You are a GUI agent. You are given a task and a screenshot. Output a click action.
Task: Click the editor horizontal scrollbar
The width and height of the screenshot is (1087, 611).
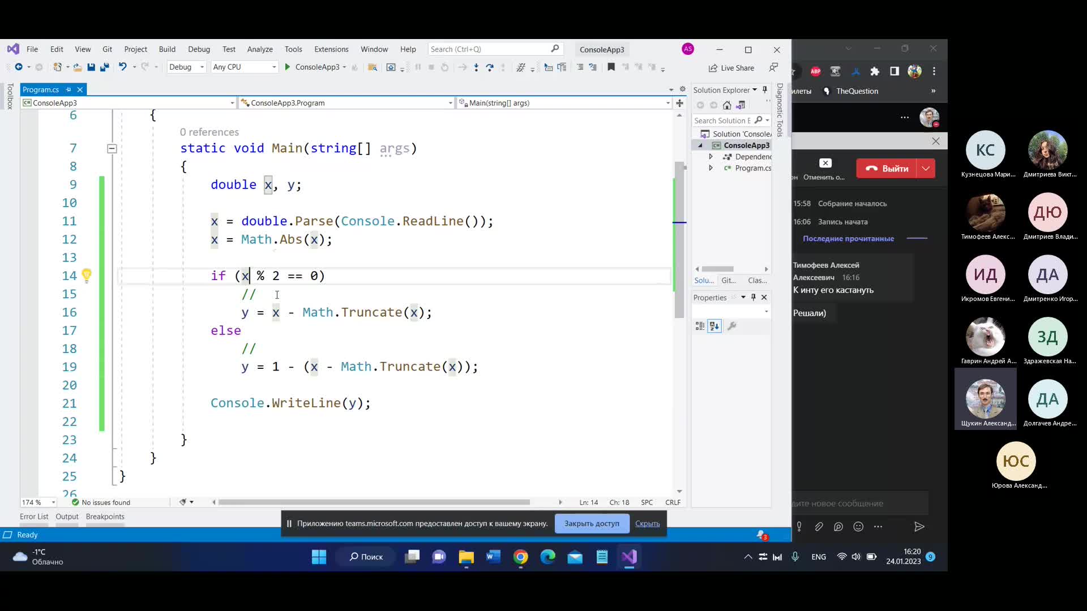coord(374,502)
